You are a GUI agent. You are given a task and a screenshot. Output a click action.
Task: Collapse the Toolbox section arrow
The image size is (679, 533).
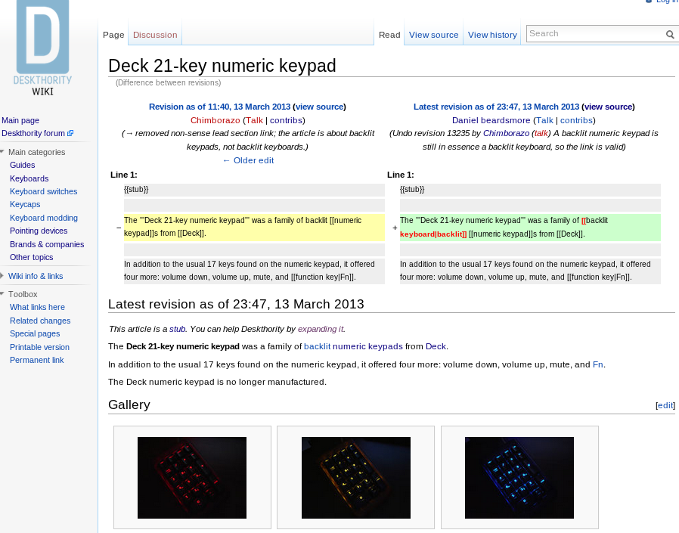pos(2,294)
